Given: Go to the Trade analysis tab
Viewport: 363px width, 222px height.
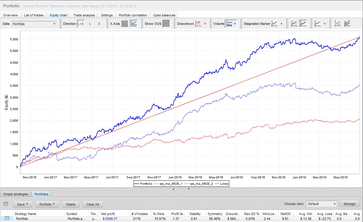Looking at the screenshot, I should pyautogui.click(x=84, y=15).
